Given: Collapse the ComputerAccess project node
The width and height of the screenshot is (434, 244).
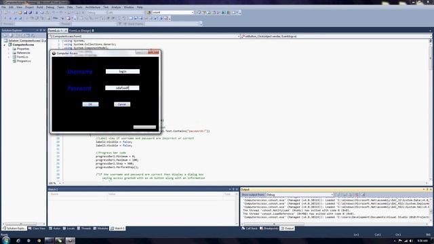Looking at the screenshot, I should [5, 45].
